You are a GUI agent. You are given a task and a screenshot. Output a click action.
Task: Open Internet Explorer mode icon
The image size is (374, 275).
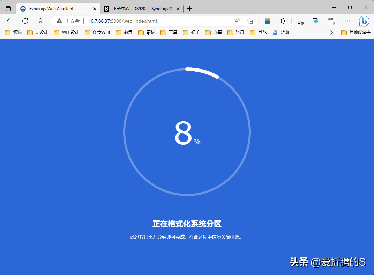315,21
